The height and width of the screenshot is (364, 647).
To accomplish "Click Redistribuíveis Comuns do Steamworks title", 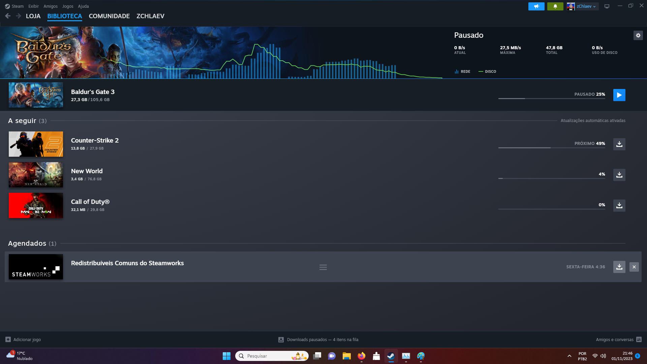I will coord(127,263).
